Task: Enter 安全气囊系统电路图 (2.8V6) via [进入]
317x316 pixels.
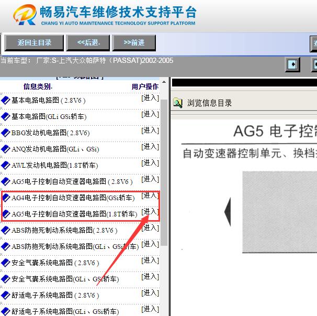Action: coord(150,260)
